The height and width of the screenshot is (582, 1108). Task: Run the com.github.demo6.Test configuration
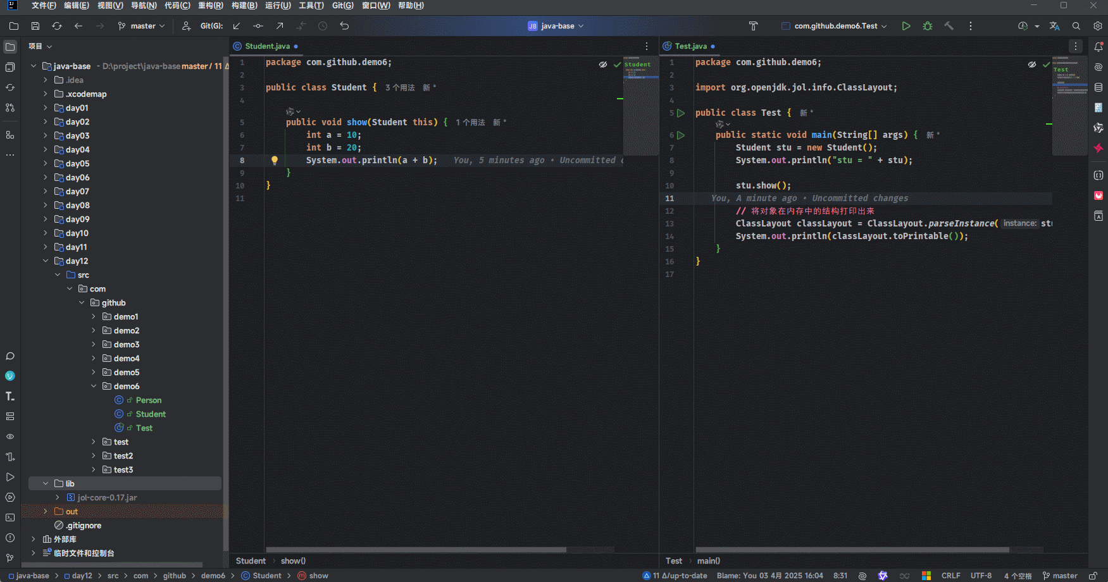[906, 26]
